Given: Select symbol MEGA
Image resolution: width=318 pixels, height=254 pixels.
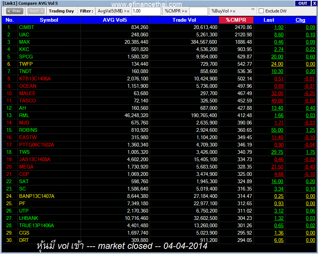Looking at the screenshot, I should pyautogui.click(x=26, y=167).
